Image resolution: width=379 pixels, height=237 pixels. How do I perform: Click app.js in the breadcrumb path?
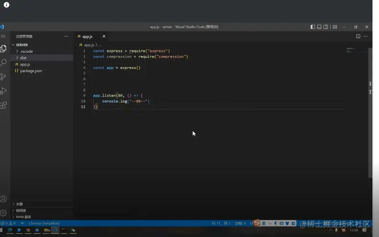tap(89, 45)
